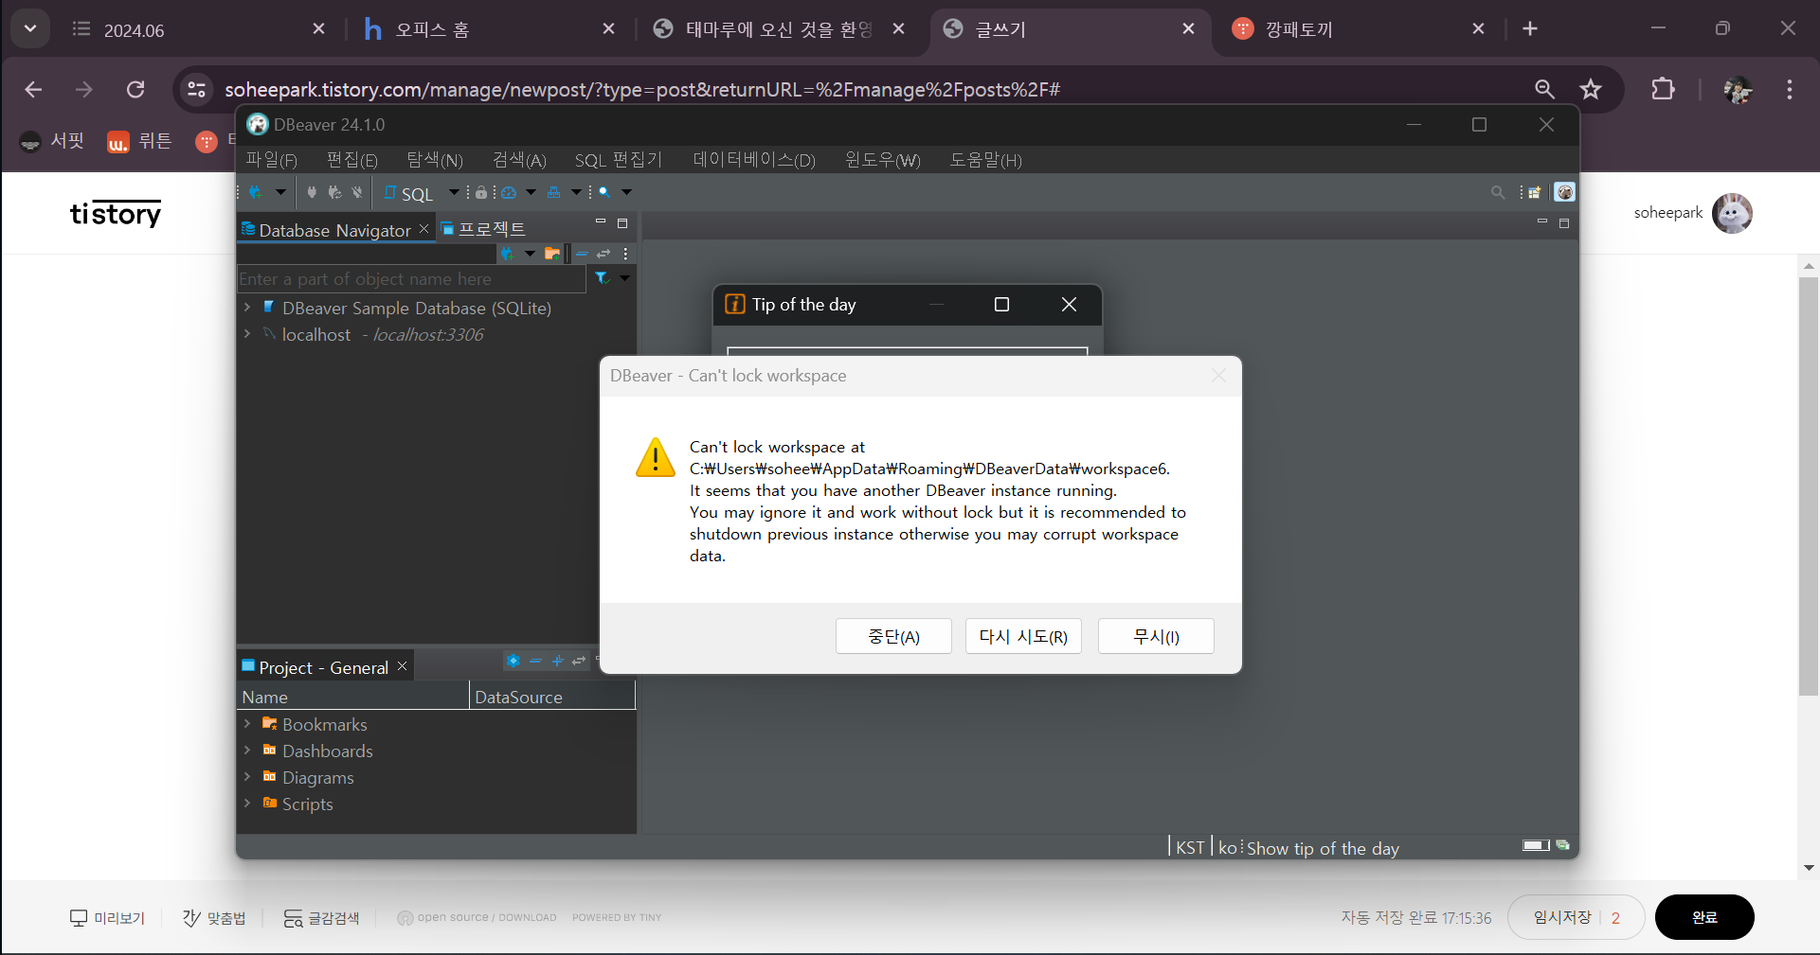
Task: Click the Open Perspective icon in DBeaver
Action: 1535,192
